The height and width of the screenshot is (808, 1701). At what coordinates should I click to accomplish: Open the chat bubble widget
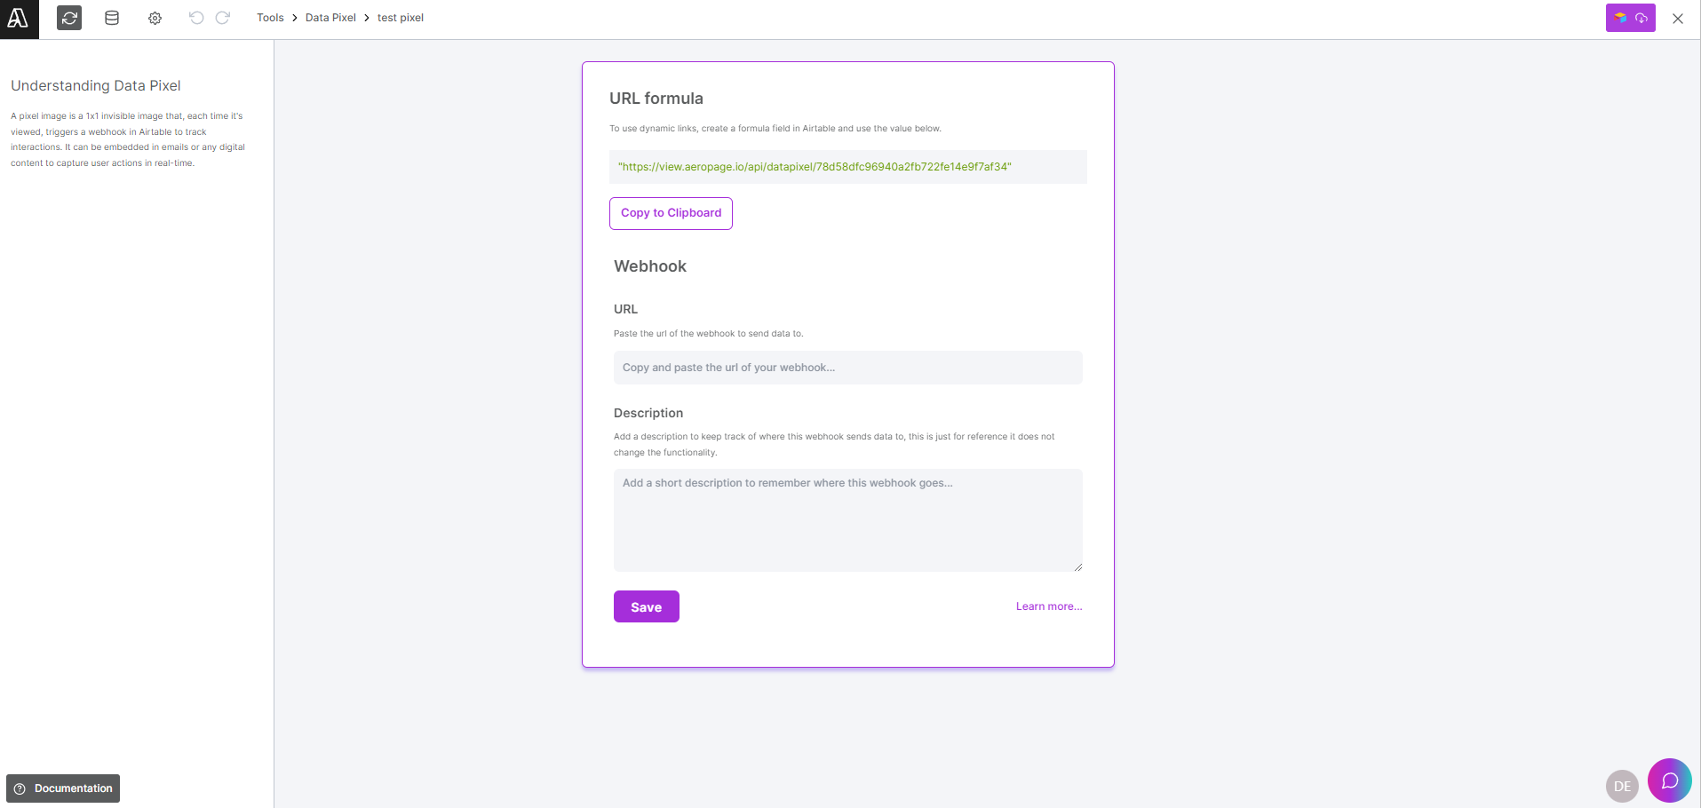(x=1669, y=780)
